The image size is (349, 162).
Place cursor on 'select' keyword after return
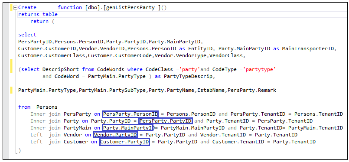(x=27, y=35)
